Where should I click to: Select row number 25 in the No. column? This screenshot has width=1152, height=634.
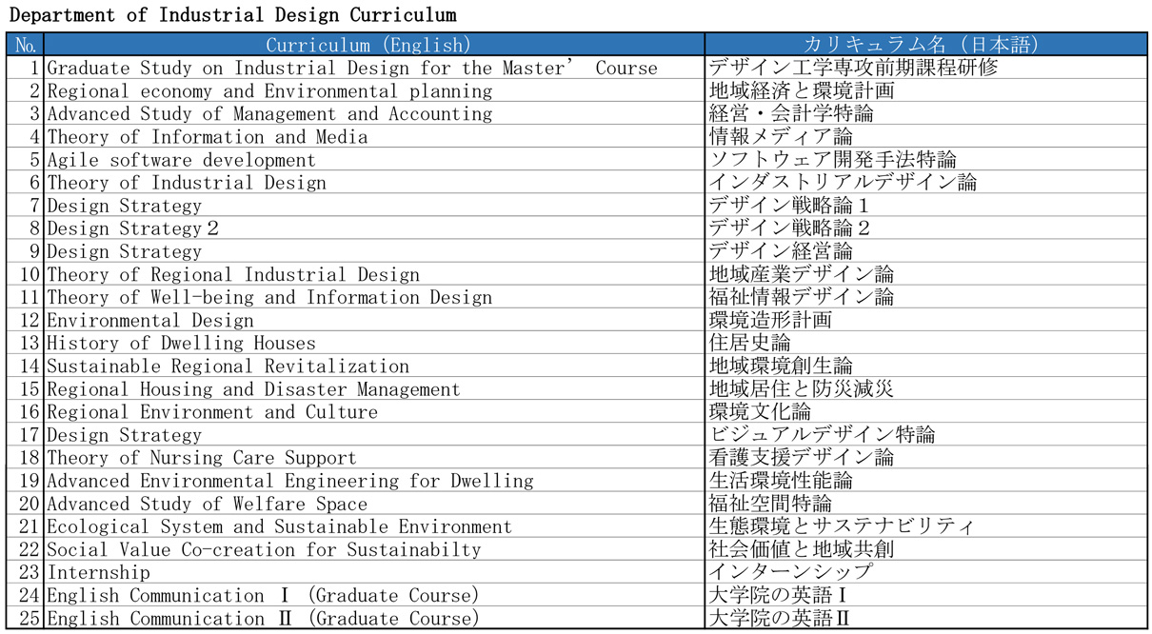point(26,618)
